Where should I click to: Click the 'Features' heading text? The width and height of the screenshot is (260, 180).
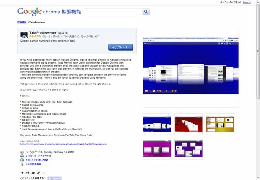[25, 96]
